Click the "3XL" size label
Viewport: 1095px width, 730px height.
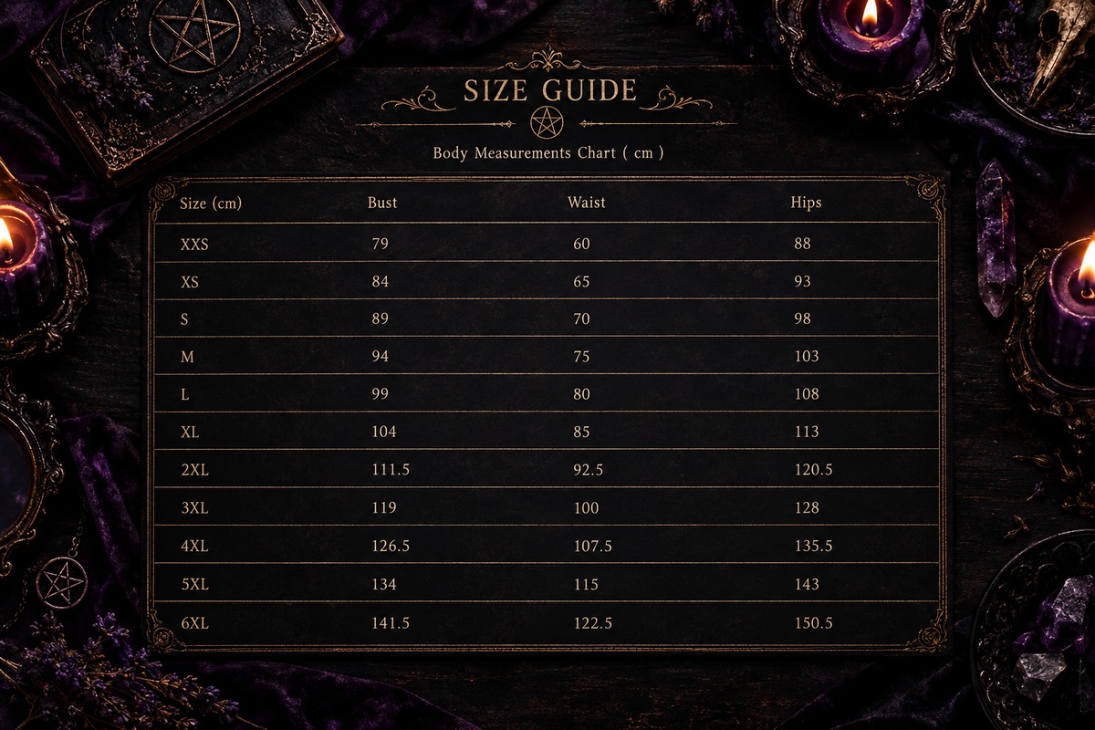[x=195, y=508]
